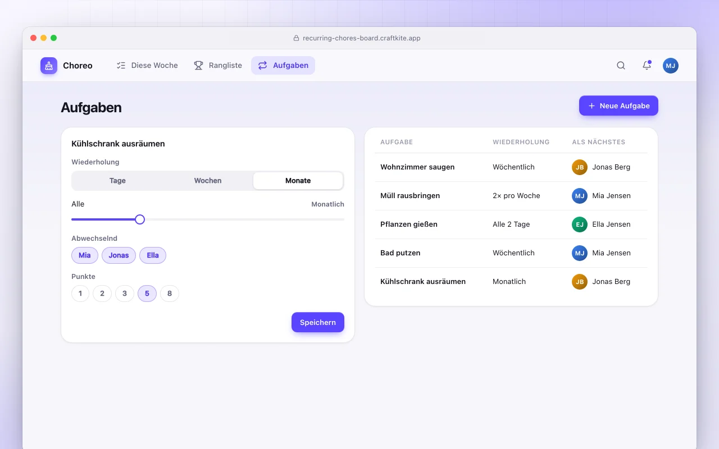Click MJ avatar in Müll rausbringen row
Image resolution: width=719 pixels, height=449 pixels.
coord(580,196)
